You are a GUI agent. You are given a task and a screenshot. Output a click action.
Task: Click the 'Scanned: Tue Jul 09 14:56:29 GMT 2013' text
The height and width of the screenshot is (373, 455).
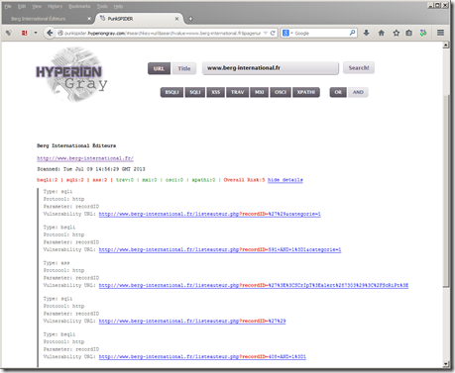pyautogui.click(x=91, y=169)
